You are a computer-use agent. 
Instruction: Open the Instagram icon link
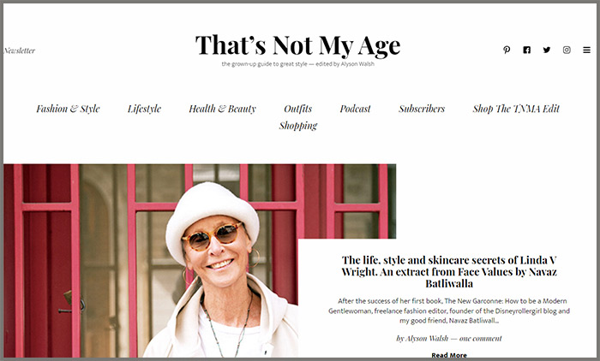[x=567, y=50]
